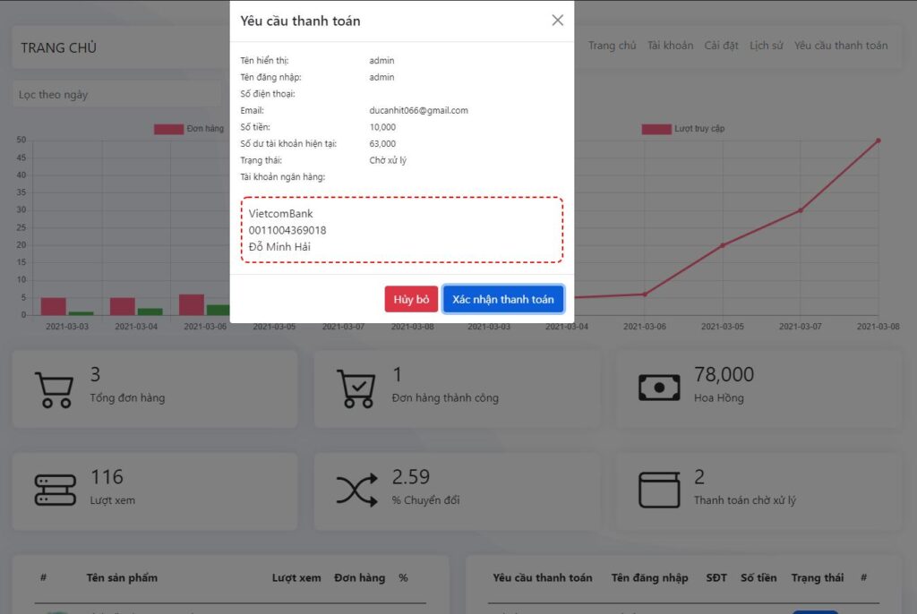The width and height of the screenshot is (917, 614).
Task: Toggle the Lượt truy cập legend swatch
Action: tap(656, 129)
